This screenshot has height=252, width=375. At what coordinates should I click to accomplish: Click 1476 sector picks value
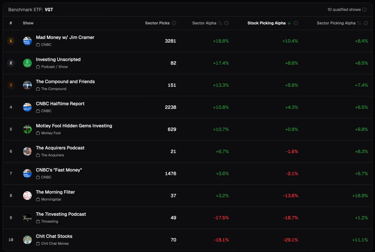tap(171, 174)
